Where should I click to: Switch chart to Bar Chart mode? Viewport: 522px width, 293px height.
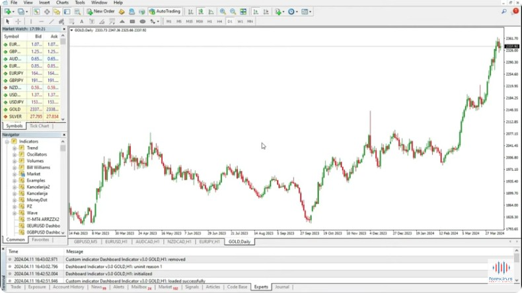tap(190, 12)
